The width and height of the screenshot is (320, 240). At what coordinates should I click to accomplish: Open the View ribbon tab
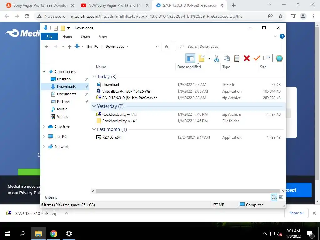pyautogui.click(x=103, y=37)
